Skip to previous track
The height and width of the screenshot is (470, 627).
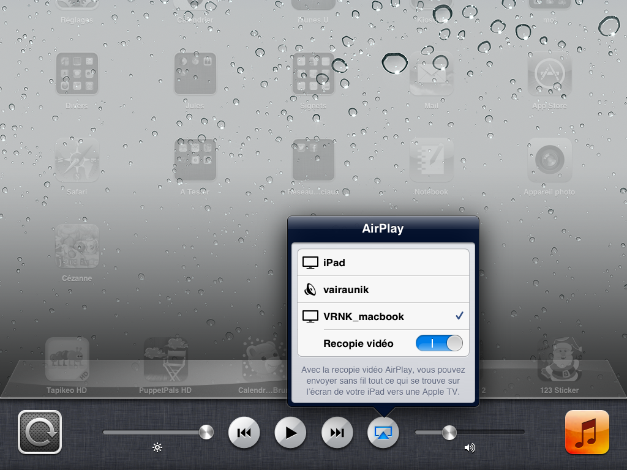(x=244, y=433)
